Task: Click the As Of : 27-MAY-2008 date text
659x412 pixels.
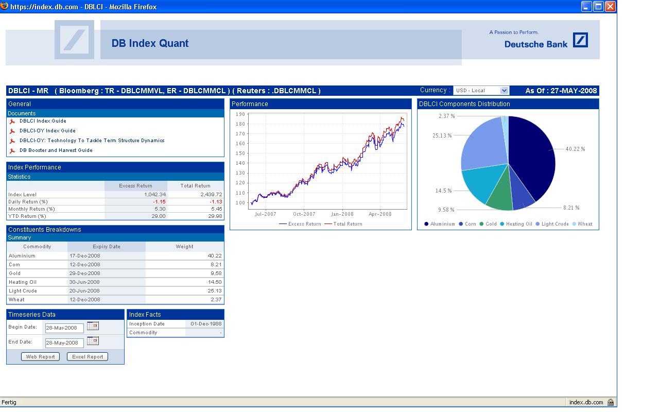Action: [561, 91]
